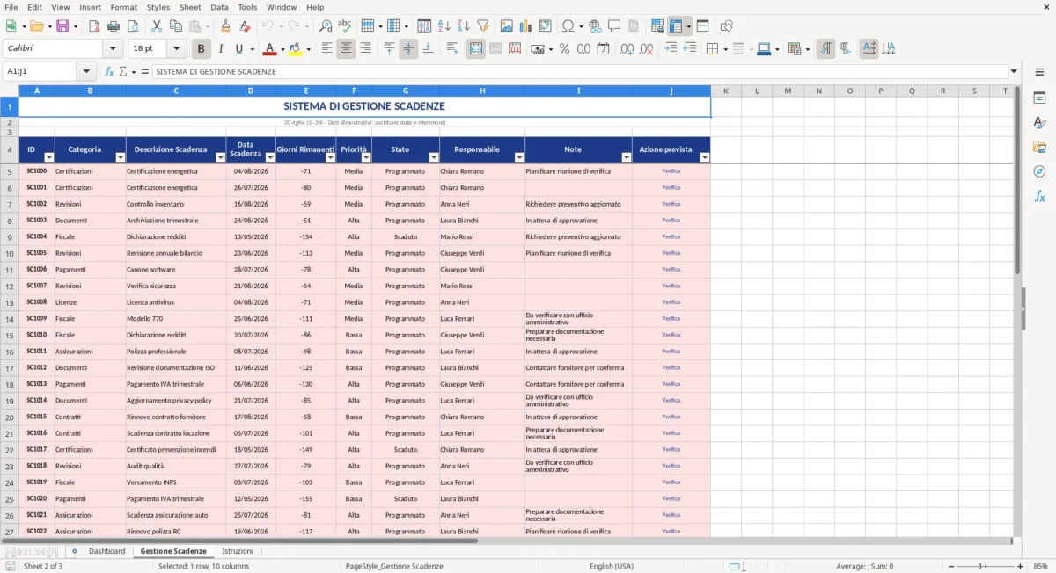Open the Priorità column filter dropdown

click(x=366, y=157)
